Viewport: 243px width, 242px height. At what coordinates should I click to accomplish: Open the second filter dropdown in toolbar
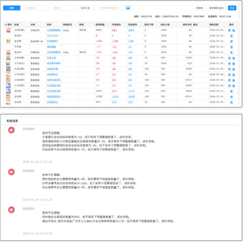(64, 8)
